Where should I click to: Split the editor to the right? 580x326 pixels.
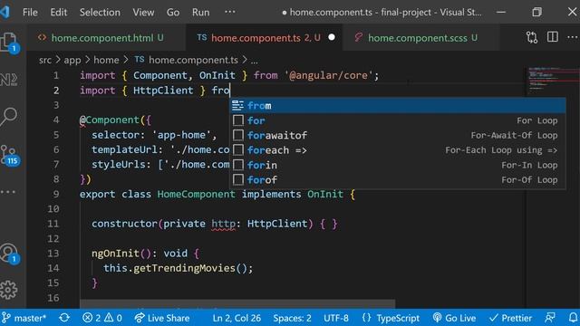tap(552, 37)
